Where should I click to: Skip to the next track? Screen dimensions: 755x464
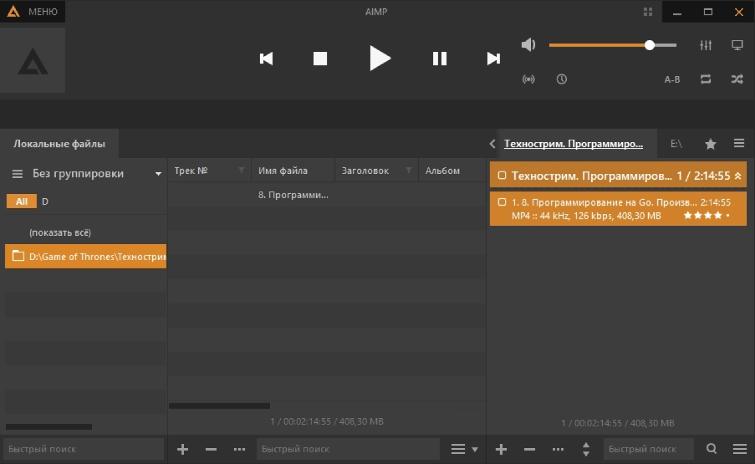[494, 58]
